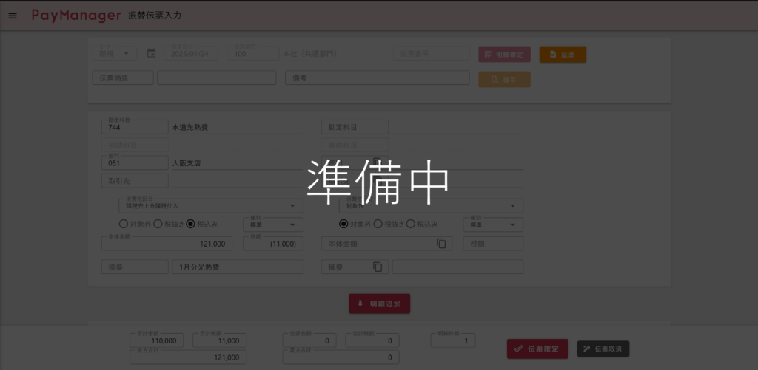Expand debit 消費税区分 dropdown 課税売上分課税仕入

point(211,206)
